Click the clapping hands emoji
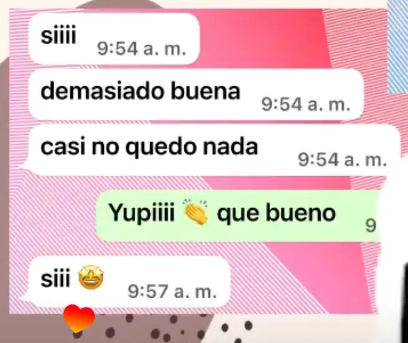 (196, 211)
